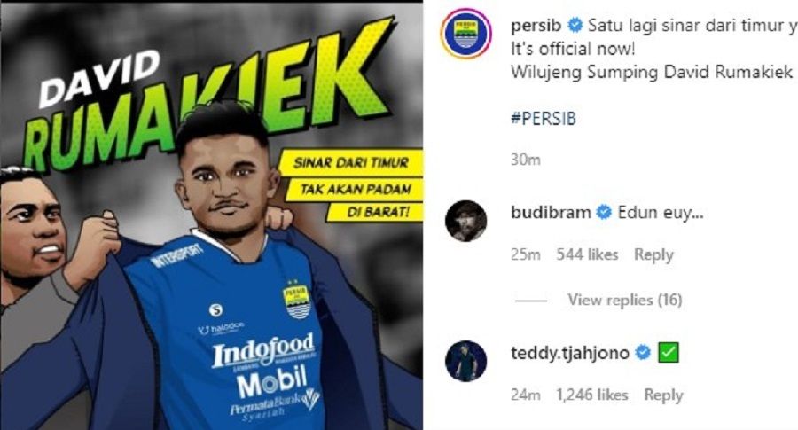Click the line before View replies

pos(531,301)
